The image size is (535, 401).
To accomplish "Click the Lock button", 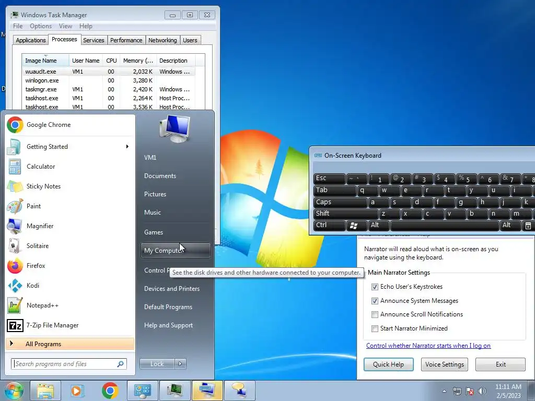I will click(x=157, y=364).
